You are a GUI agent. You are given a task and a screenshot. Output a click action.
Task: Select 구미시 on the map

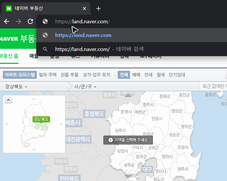[x=137, y=147]
